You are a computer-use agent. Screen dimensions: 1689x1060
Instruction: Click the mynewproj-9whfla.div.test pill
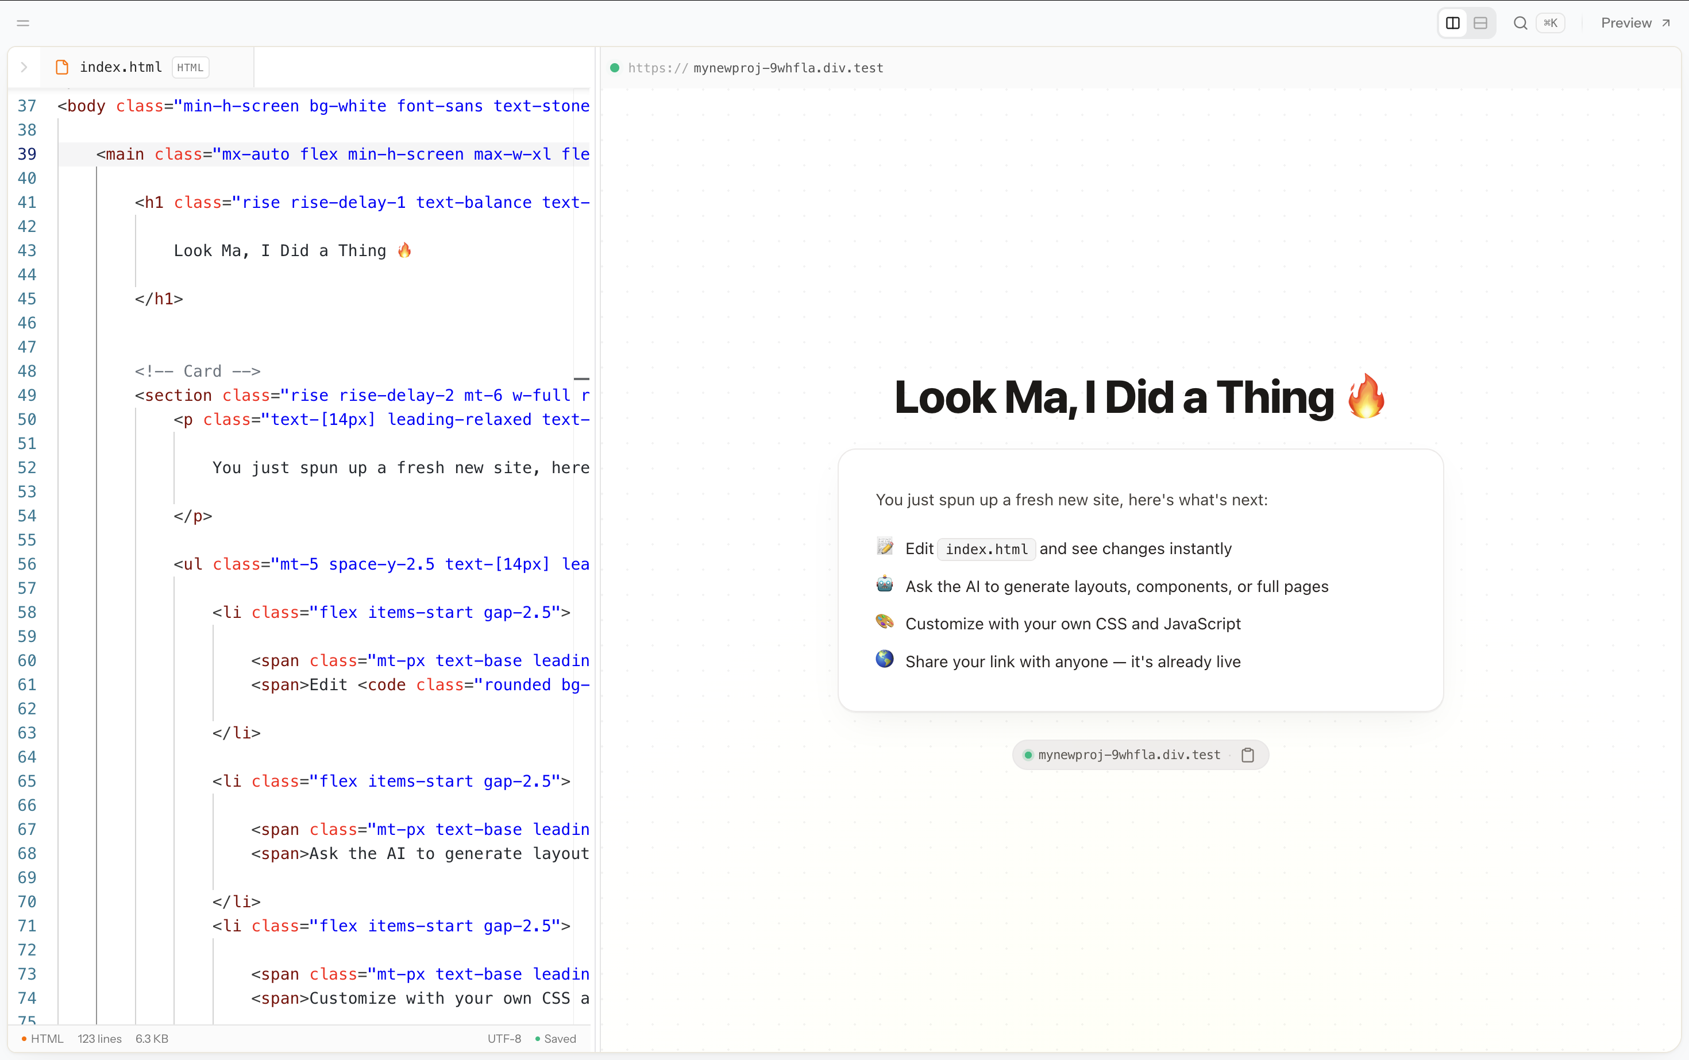coord(1140,755)
